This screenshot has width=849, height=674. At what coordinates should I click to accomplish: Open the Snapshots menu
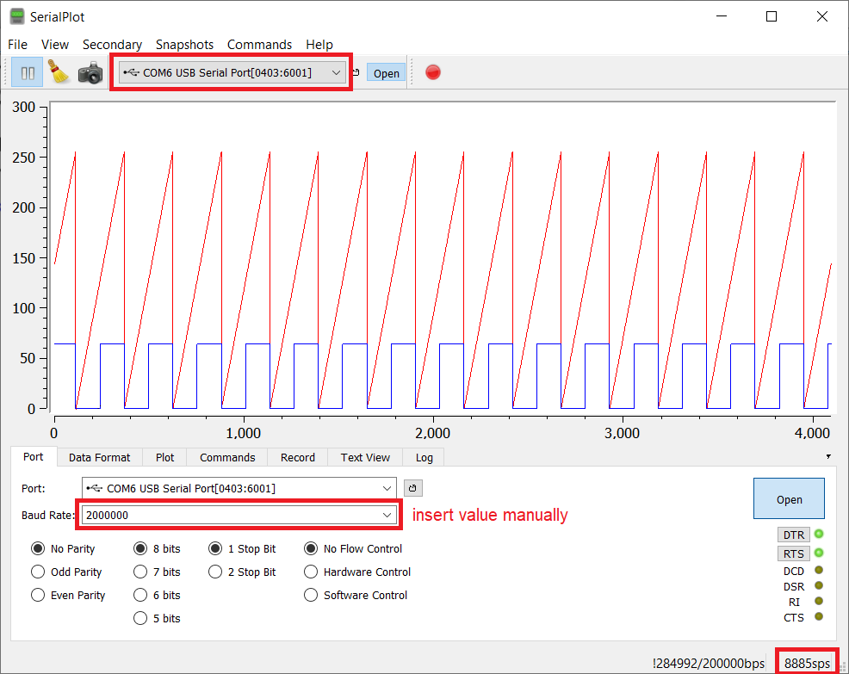click(x=184, y=45)
